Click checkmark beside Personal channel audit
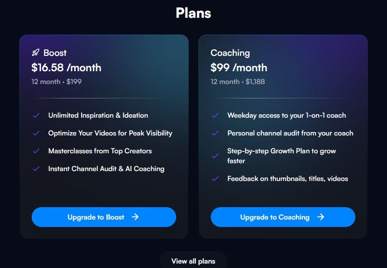This screenshot has width=387, height=268. (215, 133)
